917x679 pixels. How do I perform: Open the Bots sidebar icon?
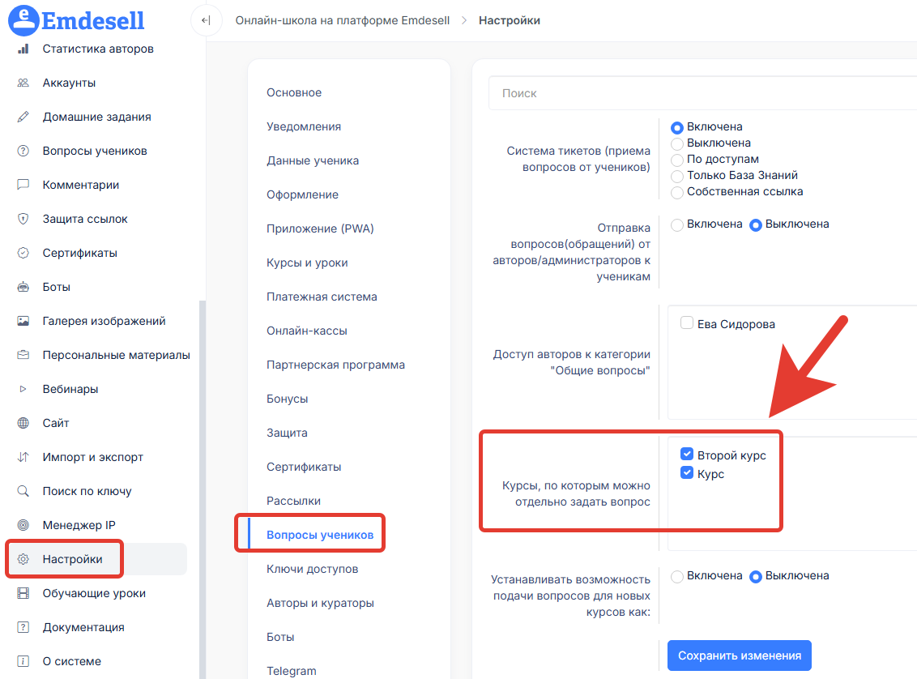[x=23, y=287]
